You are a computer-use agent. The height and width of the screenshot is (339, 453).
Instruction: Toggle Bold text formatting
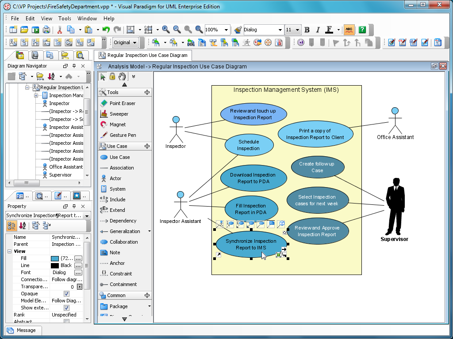pos(307,30)
